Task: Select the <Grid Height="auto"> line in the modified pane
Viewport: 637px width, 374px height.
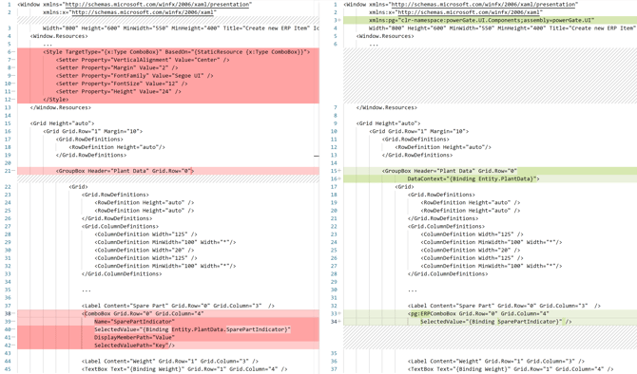Action: coord(388,123)
